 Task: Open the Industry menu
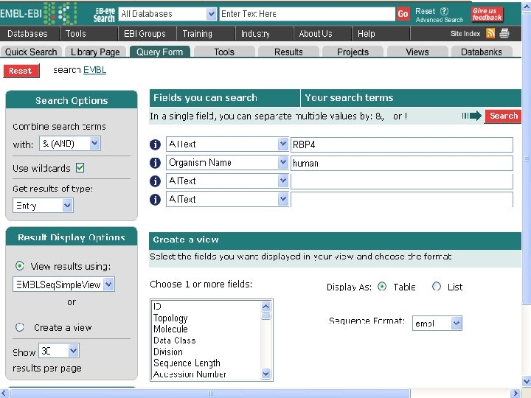click(255, 33)
